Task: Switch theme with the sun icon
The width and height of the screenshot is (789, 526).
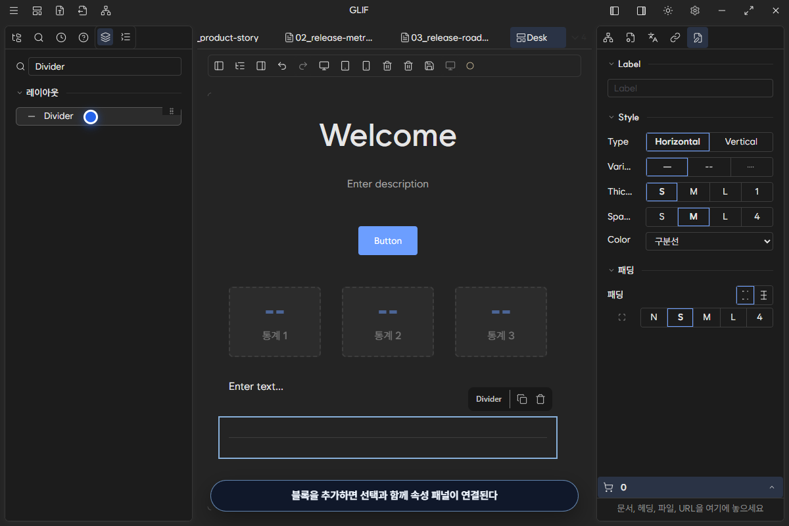Action: pyautogui.click(x=668, y=11)
